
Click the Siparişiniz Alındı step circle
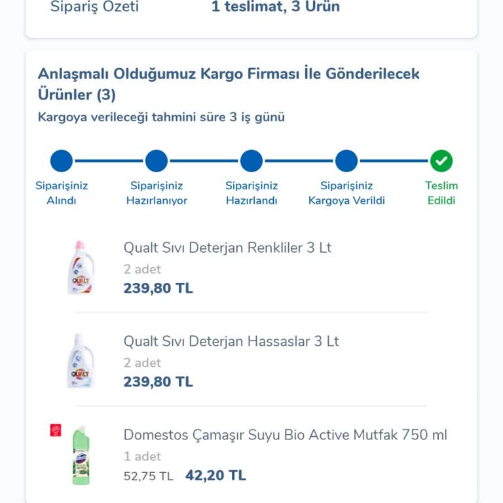(x=62, y=160)
